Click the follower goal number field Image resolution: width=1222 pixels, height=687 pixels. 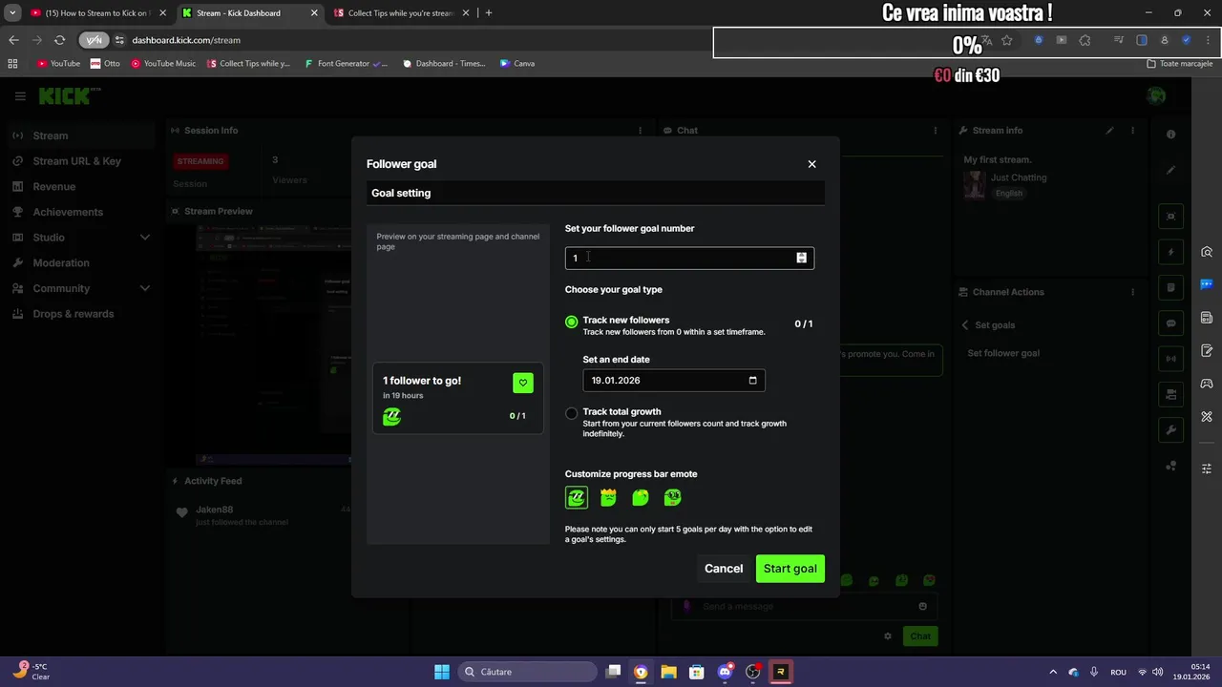pos(689,258)
